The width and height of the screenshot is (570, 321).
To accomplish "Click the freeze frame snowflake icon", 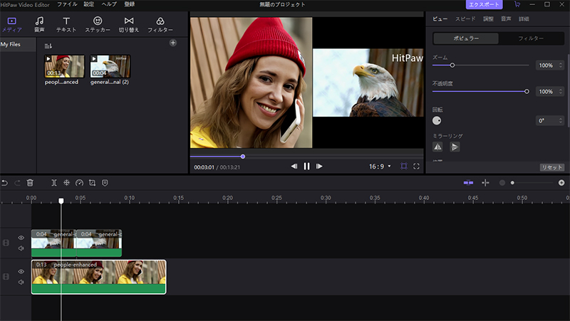I will (66, 183).
